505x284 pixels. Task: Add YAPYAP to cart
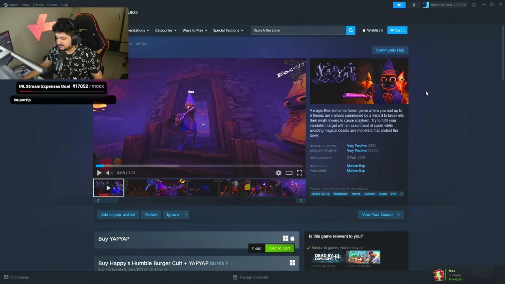(x=280, y=248)
